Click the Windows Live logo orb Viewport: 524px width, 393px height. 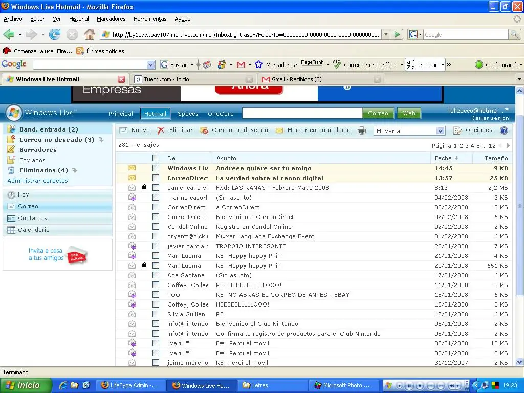click(14, 113)
